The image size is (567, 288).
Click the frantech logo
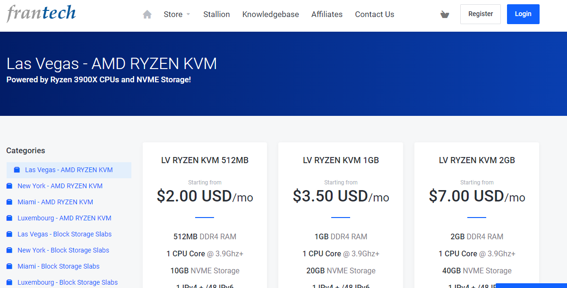[41, 13]
